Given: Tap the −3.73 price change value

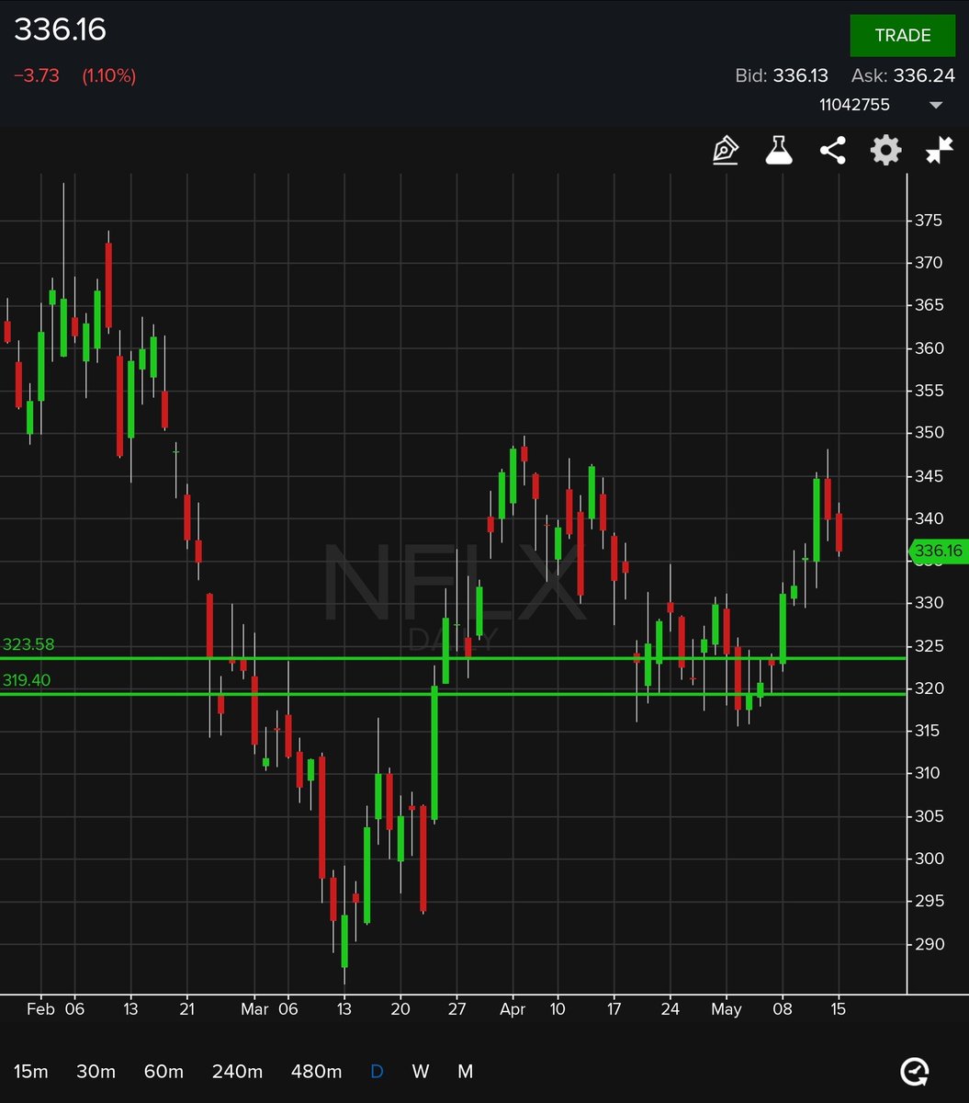Looking at the screenshot, I should point(37,75).
